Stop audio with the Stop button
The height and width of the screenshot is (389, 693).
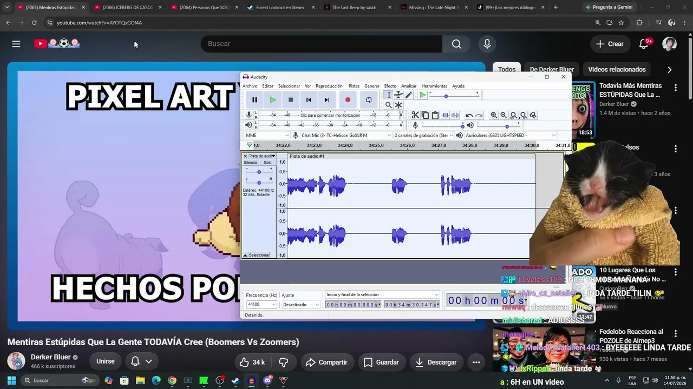coord(291,99)
